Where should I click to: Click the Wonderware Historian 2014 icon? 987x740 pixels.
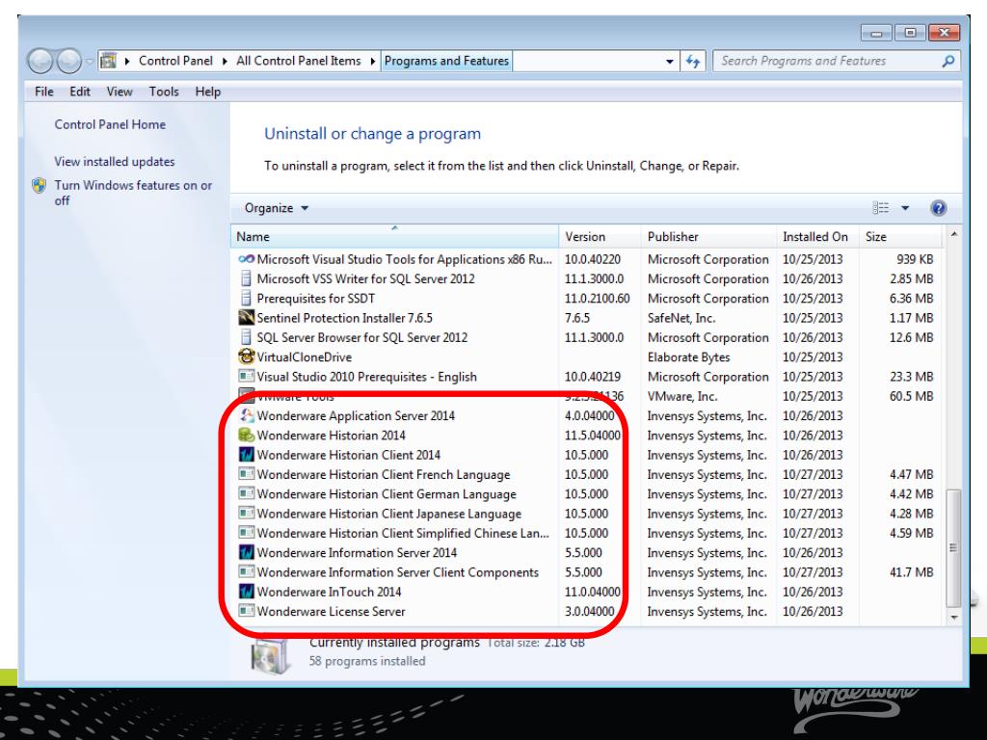click(246, 435)
